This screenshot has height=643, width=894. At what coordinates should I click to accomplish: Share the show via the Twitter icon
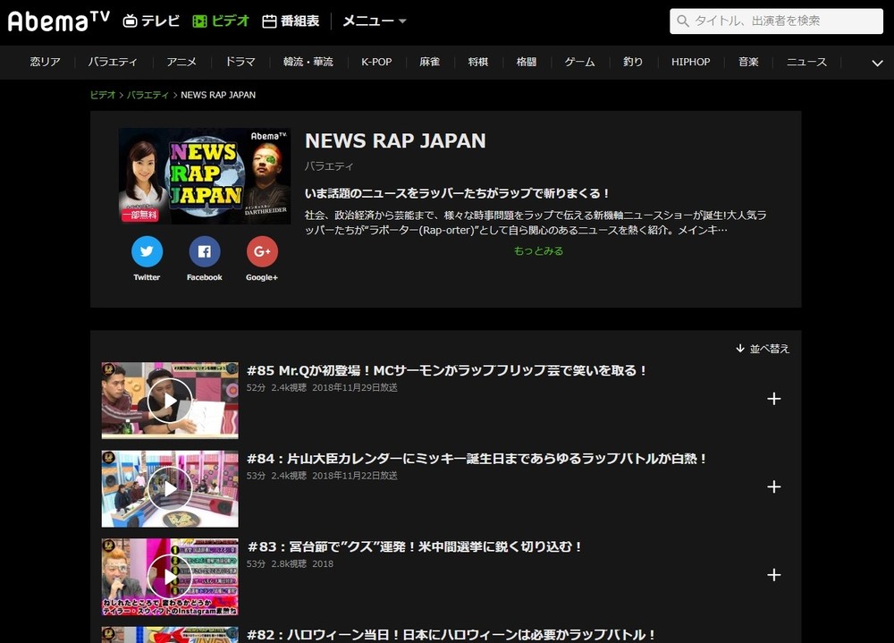[x=147, y=252]
